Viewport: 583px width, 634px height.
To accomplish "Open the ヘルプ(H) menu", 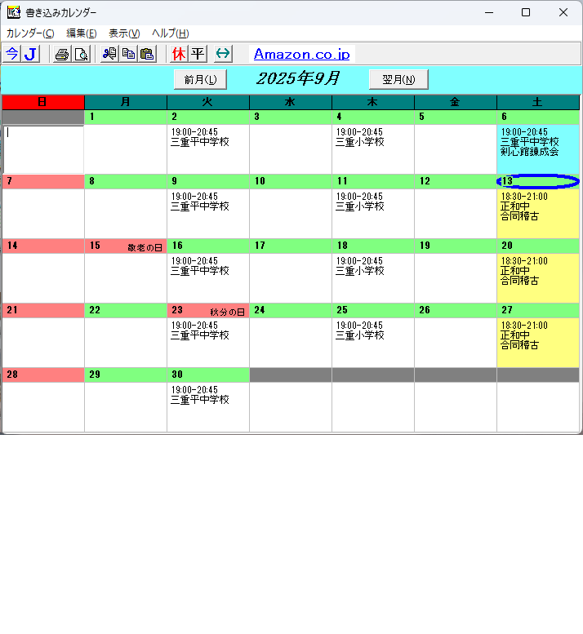I will [170, 33].
